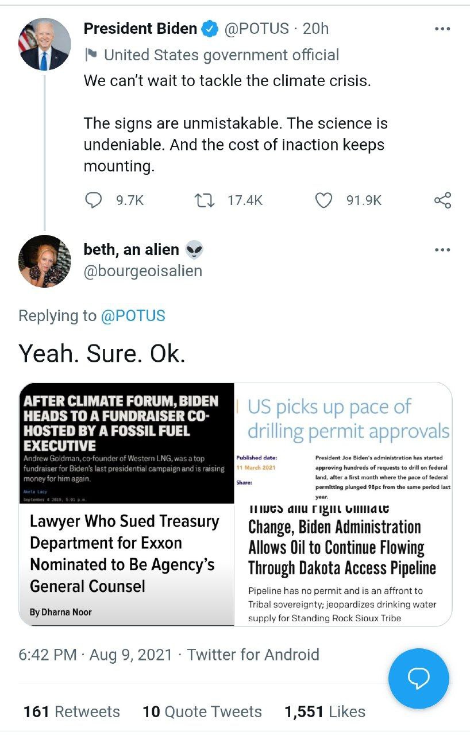
Task: Open more options for beth's reply
Action: [x=442, y=250]
